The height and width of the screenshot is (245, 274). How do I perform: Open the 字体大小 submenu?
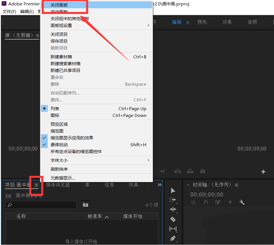tap(59, 160)
